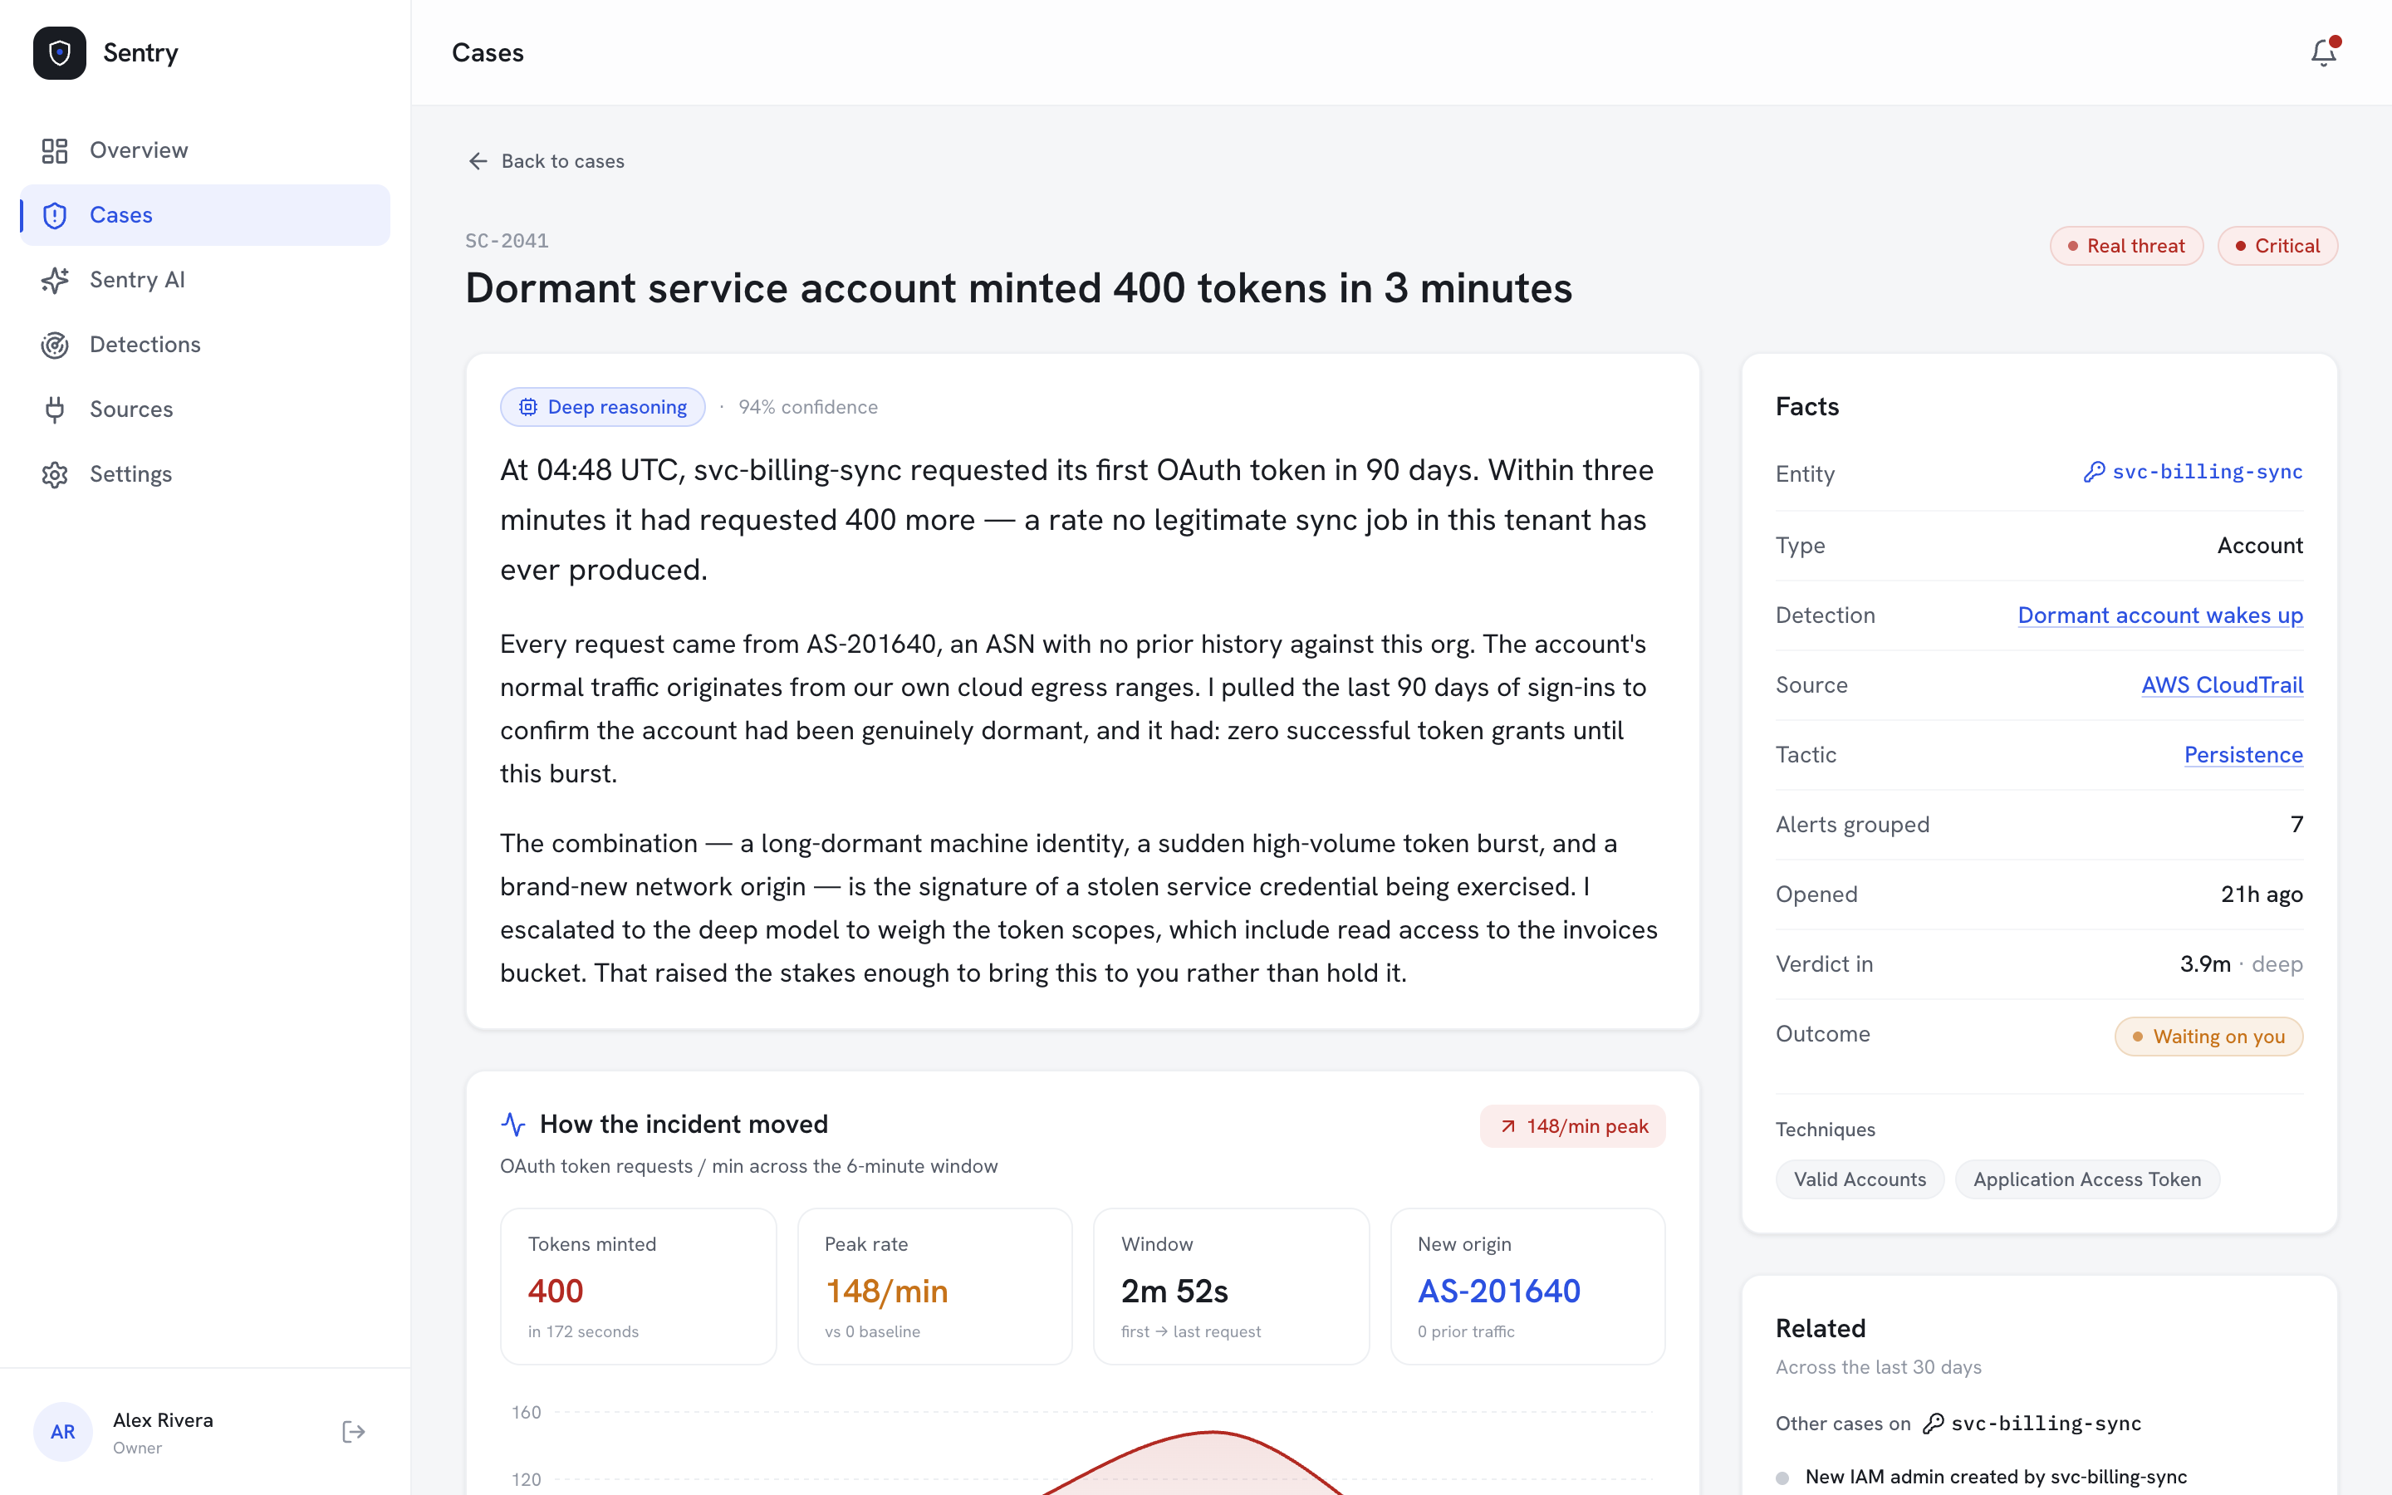Open Sources from sidebar

click(x=204, y=409)
